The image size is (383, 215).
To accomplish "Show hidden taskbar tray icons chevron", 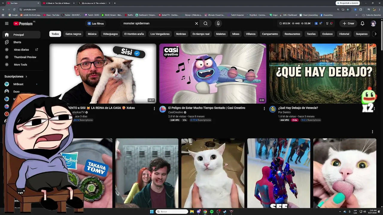I will [x=340, y=212].
